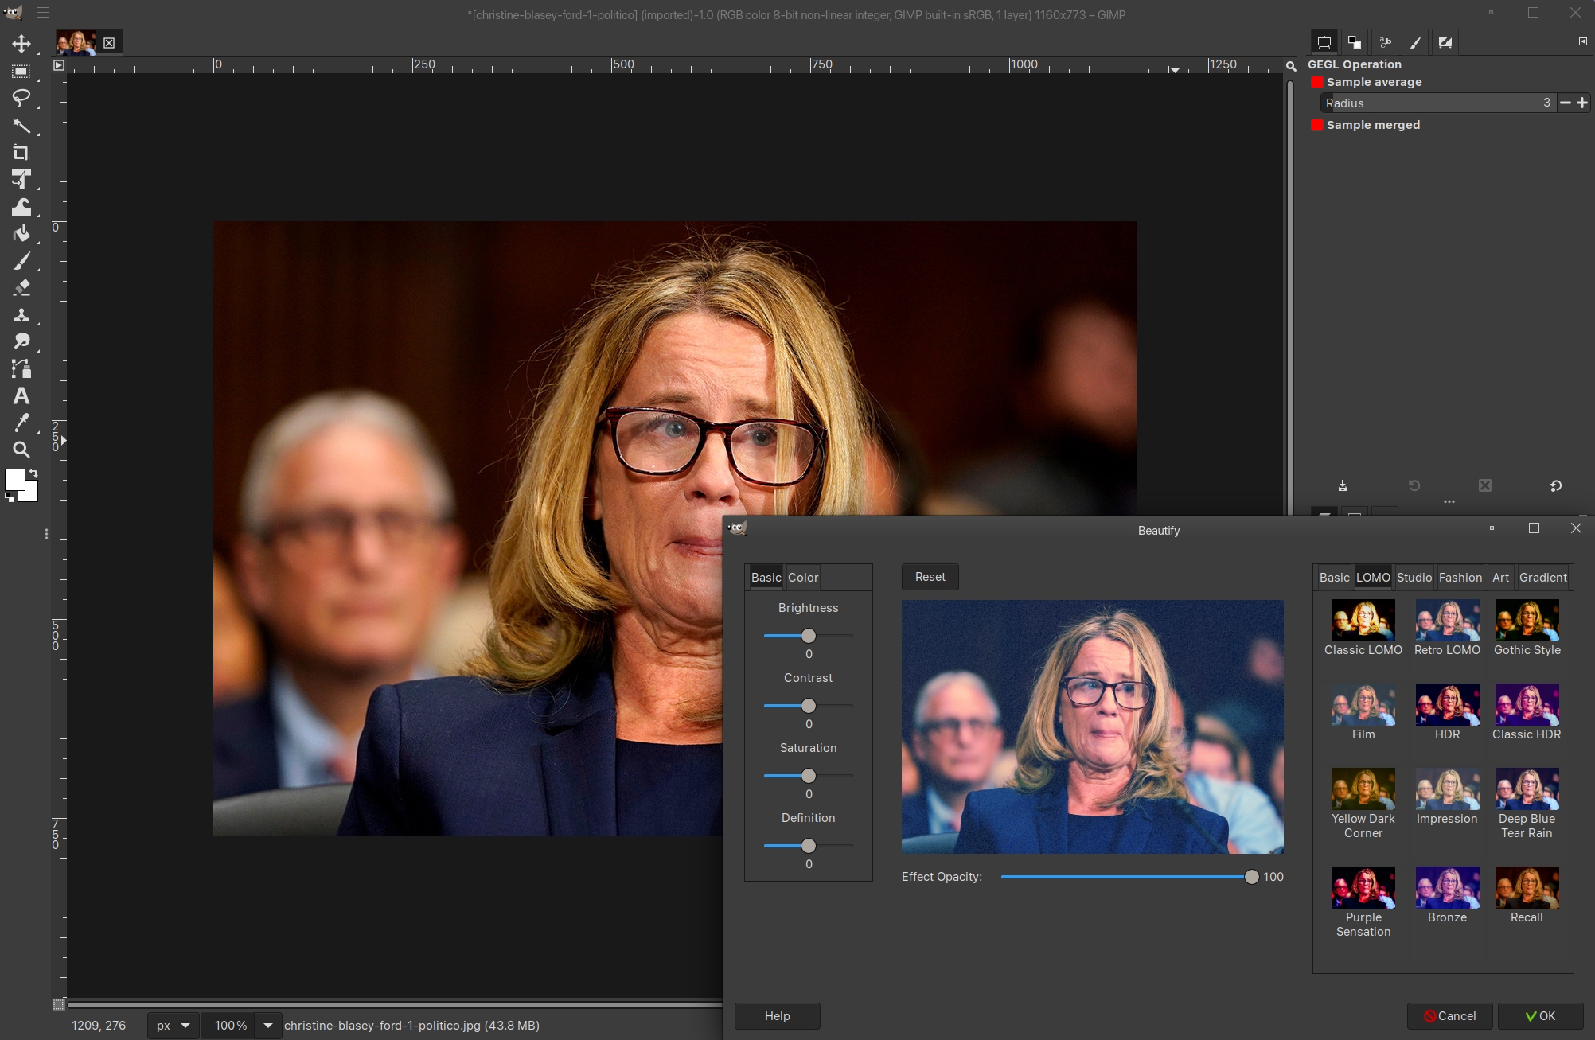Apply the Film effect
The image size is (1595, 1040).
(1363, 713)
